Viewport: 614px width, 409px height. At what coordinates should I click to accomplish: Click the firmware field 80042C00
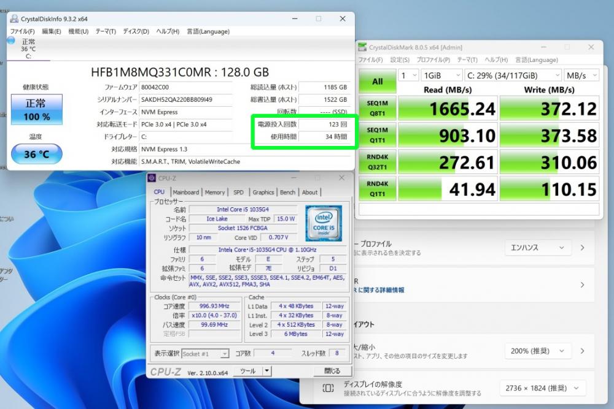tap(185, 87)
